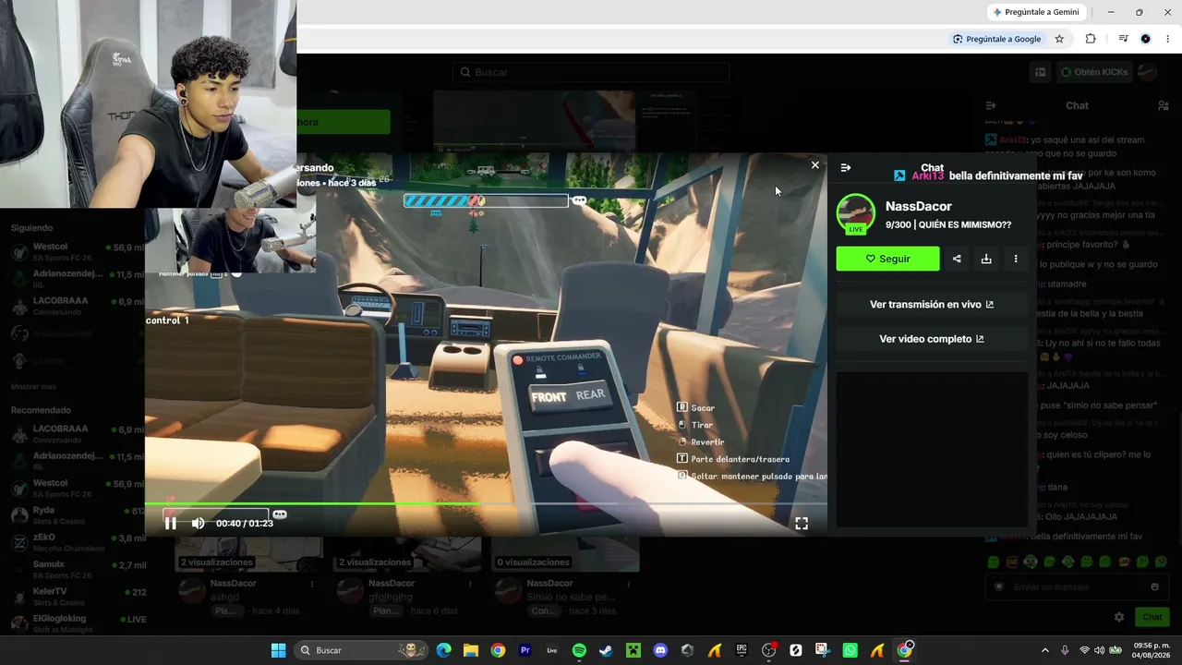
Task: Open the Chrome profile avatar
Action: (1146, 39)
